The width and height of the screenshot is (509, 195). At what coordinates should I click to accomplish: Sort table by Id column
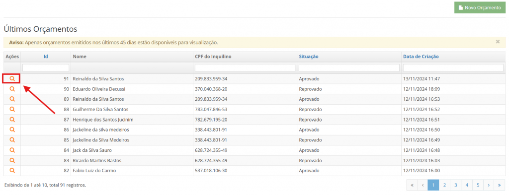46,57
